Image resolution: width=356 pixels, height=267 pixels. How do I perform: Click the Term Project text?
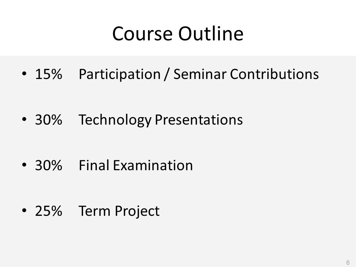(x=119, y=211)
